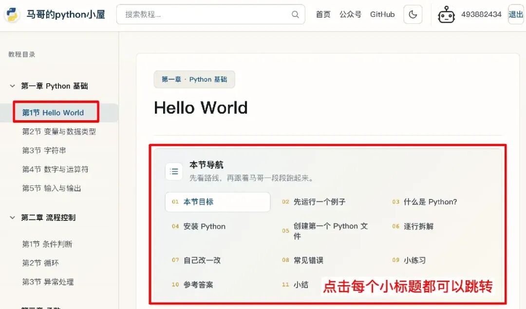
Task: Jump to 05 创建第一个 Python 文件
Action: pyautogui.click(x=325, y=231)
